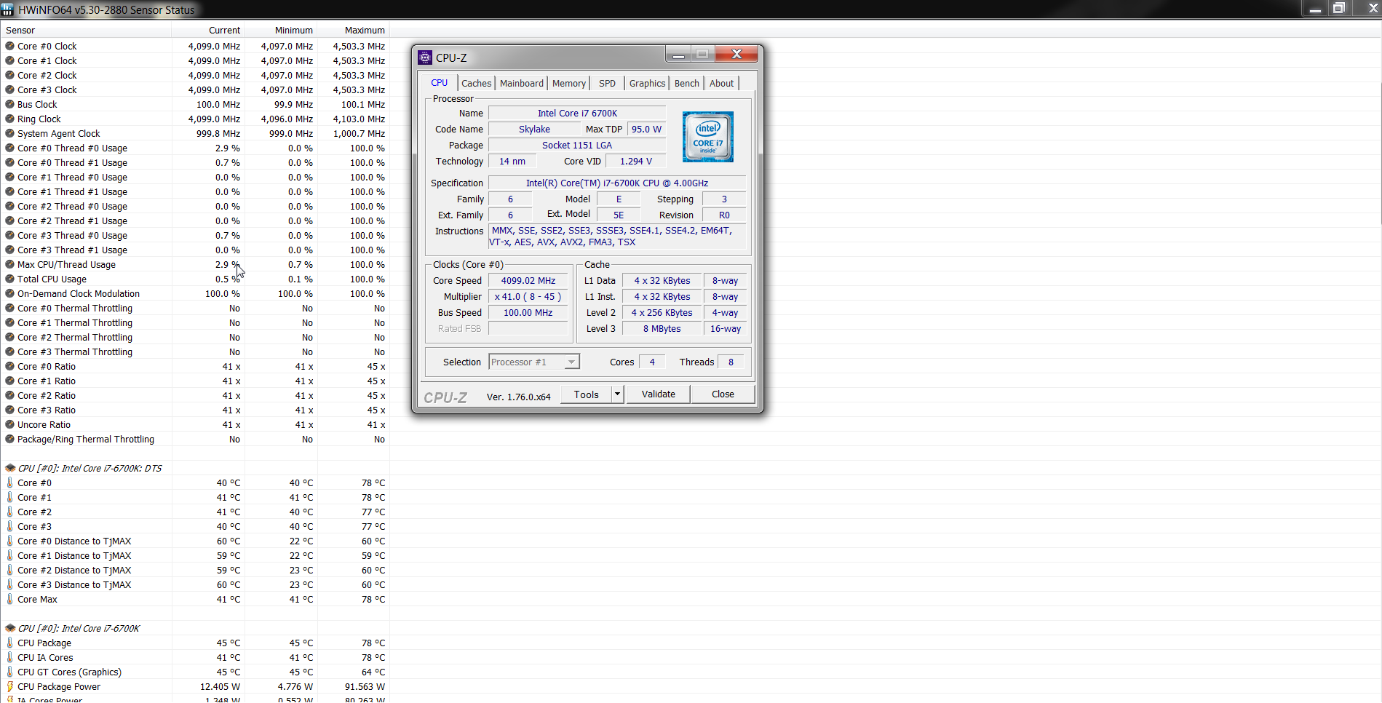Open the Caches tab in CPU-Z
The width and height of the screenshot is (1382, 703).
tap(476, 84)
